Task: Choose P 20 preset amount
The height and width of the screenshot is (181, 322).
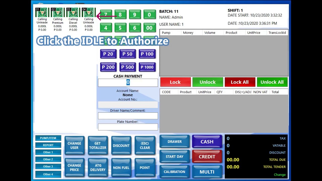Action: click(x=108, y=54)
